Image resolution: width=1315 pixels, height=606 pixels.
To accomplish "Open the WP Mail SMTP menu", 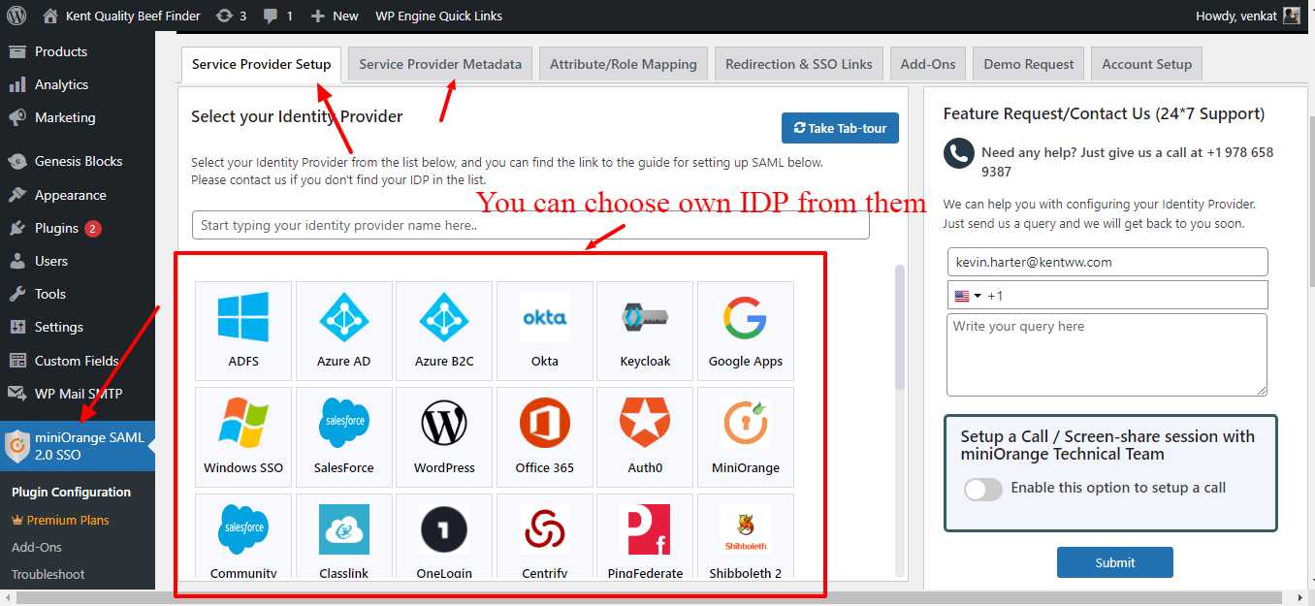I will 78,394.
